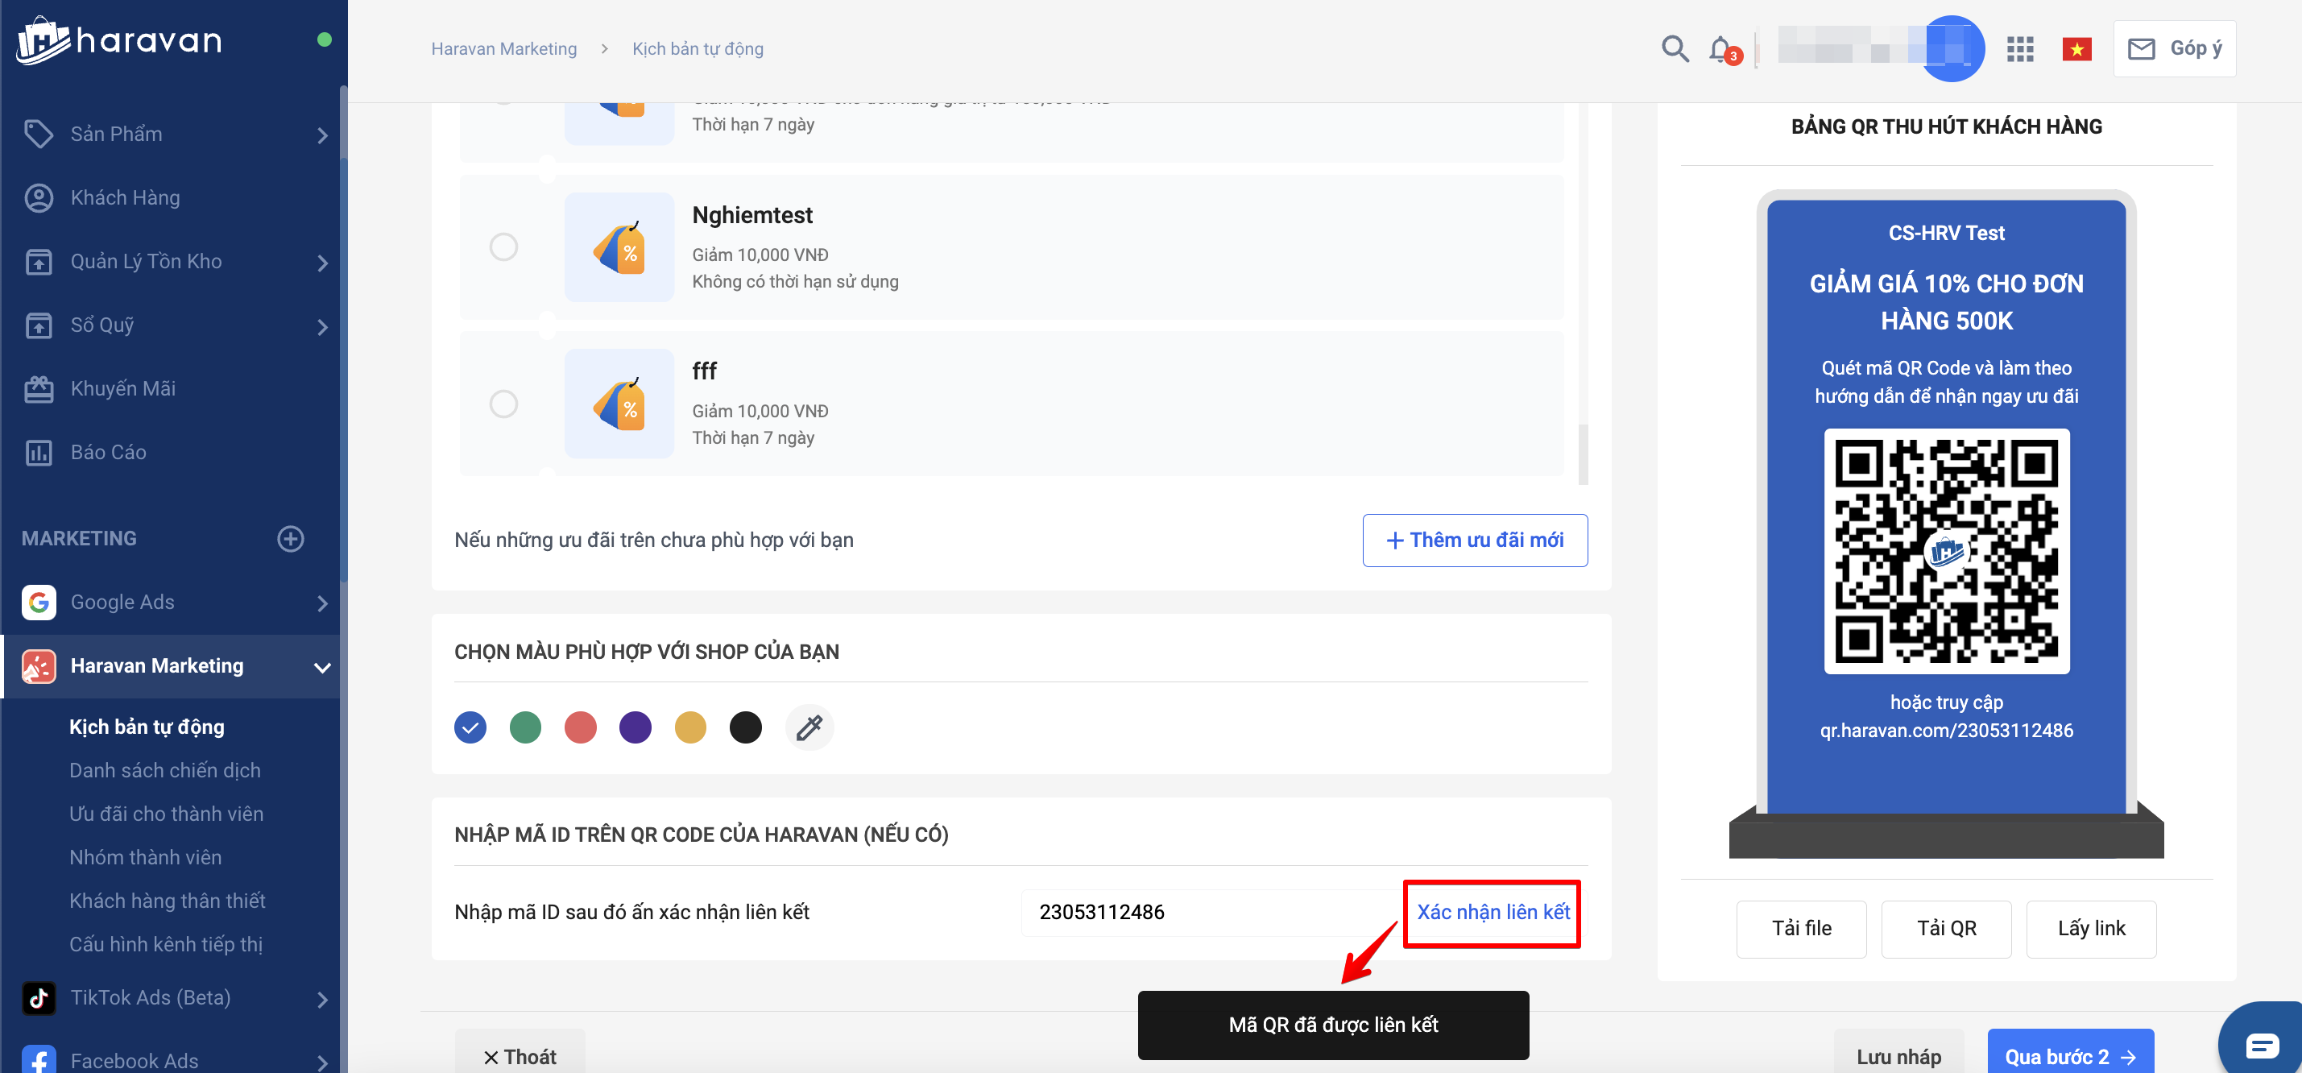Click the Tải file button
This screenshot has height=1073, width=2302.
coord(1801,929)
